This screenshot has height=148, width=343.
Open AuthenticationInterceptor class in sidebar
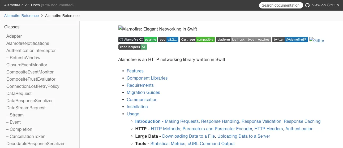coord(31,50)
